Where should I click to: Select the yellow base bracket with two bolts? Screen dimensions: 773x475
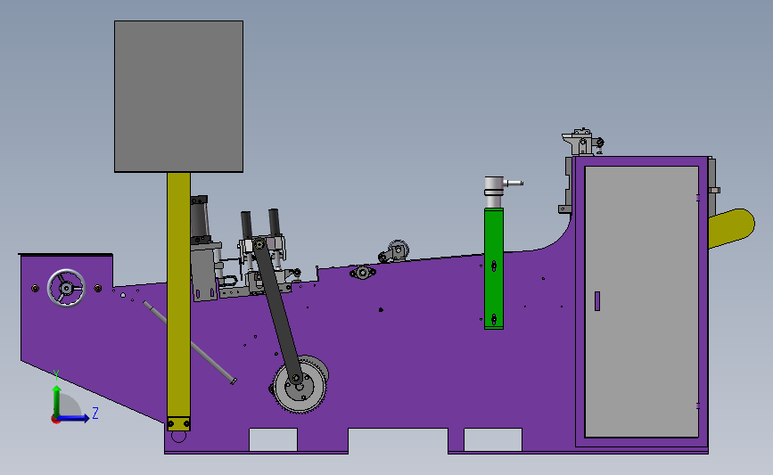(178, 423)
